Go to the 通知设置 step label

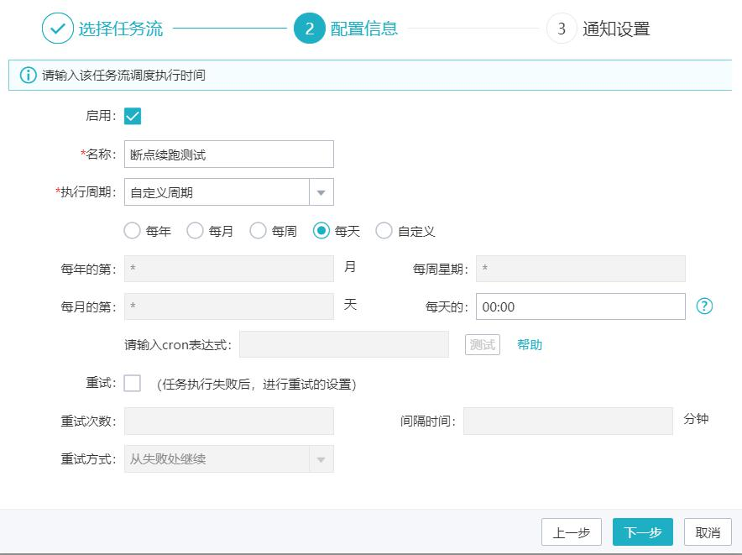[x=616, y=29]
